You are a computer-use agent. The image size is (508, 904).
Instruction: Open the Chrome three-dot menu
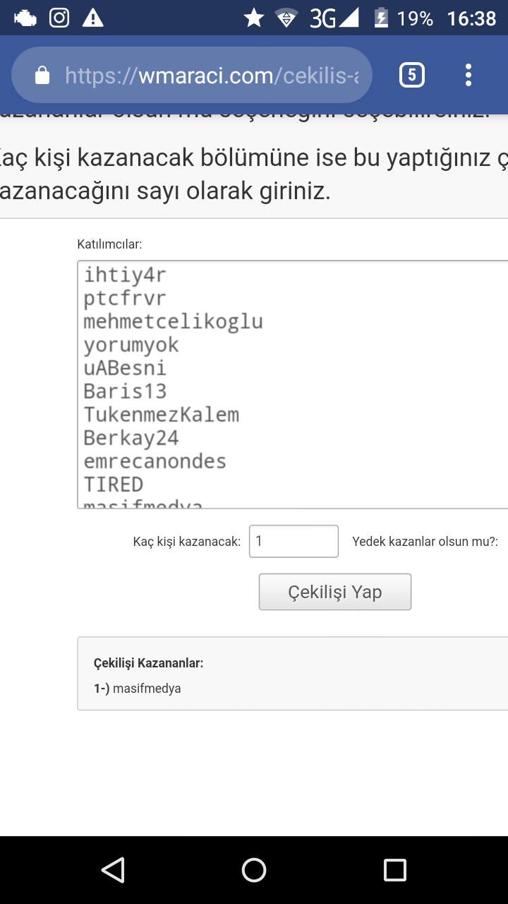468,75
